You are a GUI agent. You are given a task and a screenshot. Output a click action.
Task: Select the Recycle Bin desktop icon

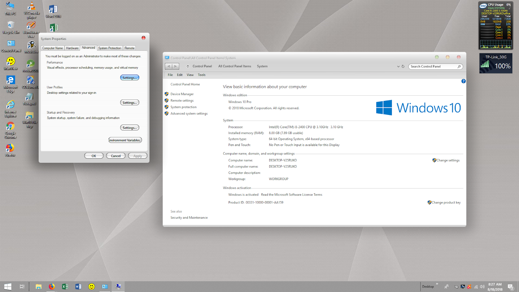click(11, 27)
